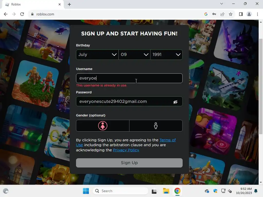The width and height of the screenshot is (263, 197).
Task: Open the Google icon in address bar
Action: [x=206, y=14]
